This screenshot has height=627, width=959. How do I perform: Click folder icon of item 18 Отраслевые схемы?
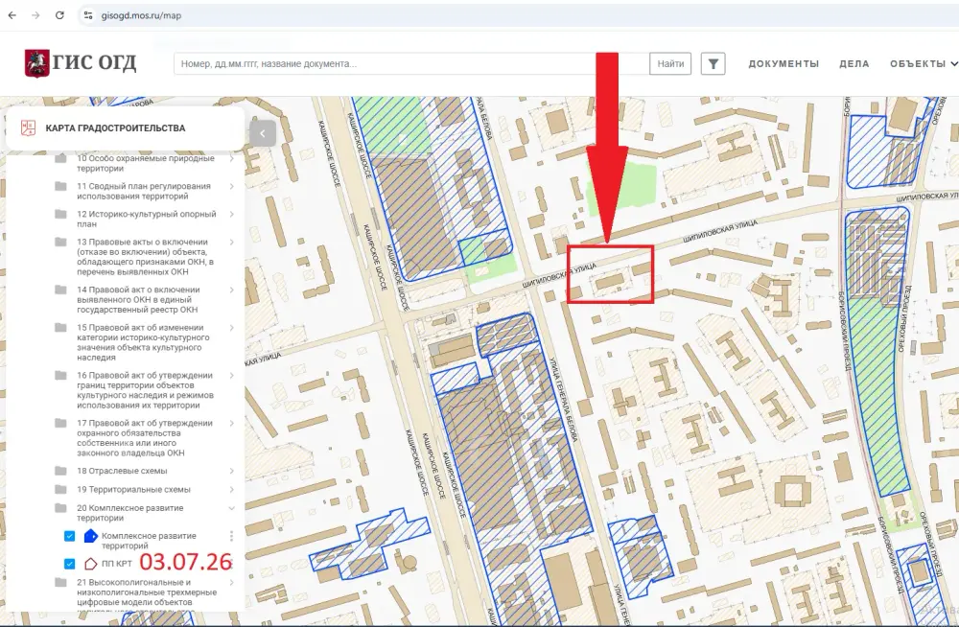coord(60,471)
